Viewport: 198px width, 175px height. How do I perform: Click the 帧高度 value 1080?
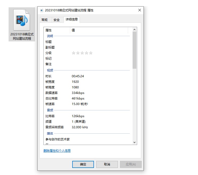pyautogui.click(x=75, y=87)
